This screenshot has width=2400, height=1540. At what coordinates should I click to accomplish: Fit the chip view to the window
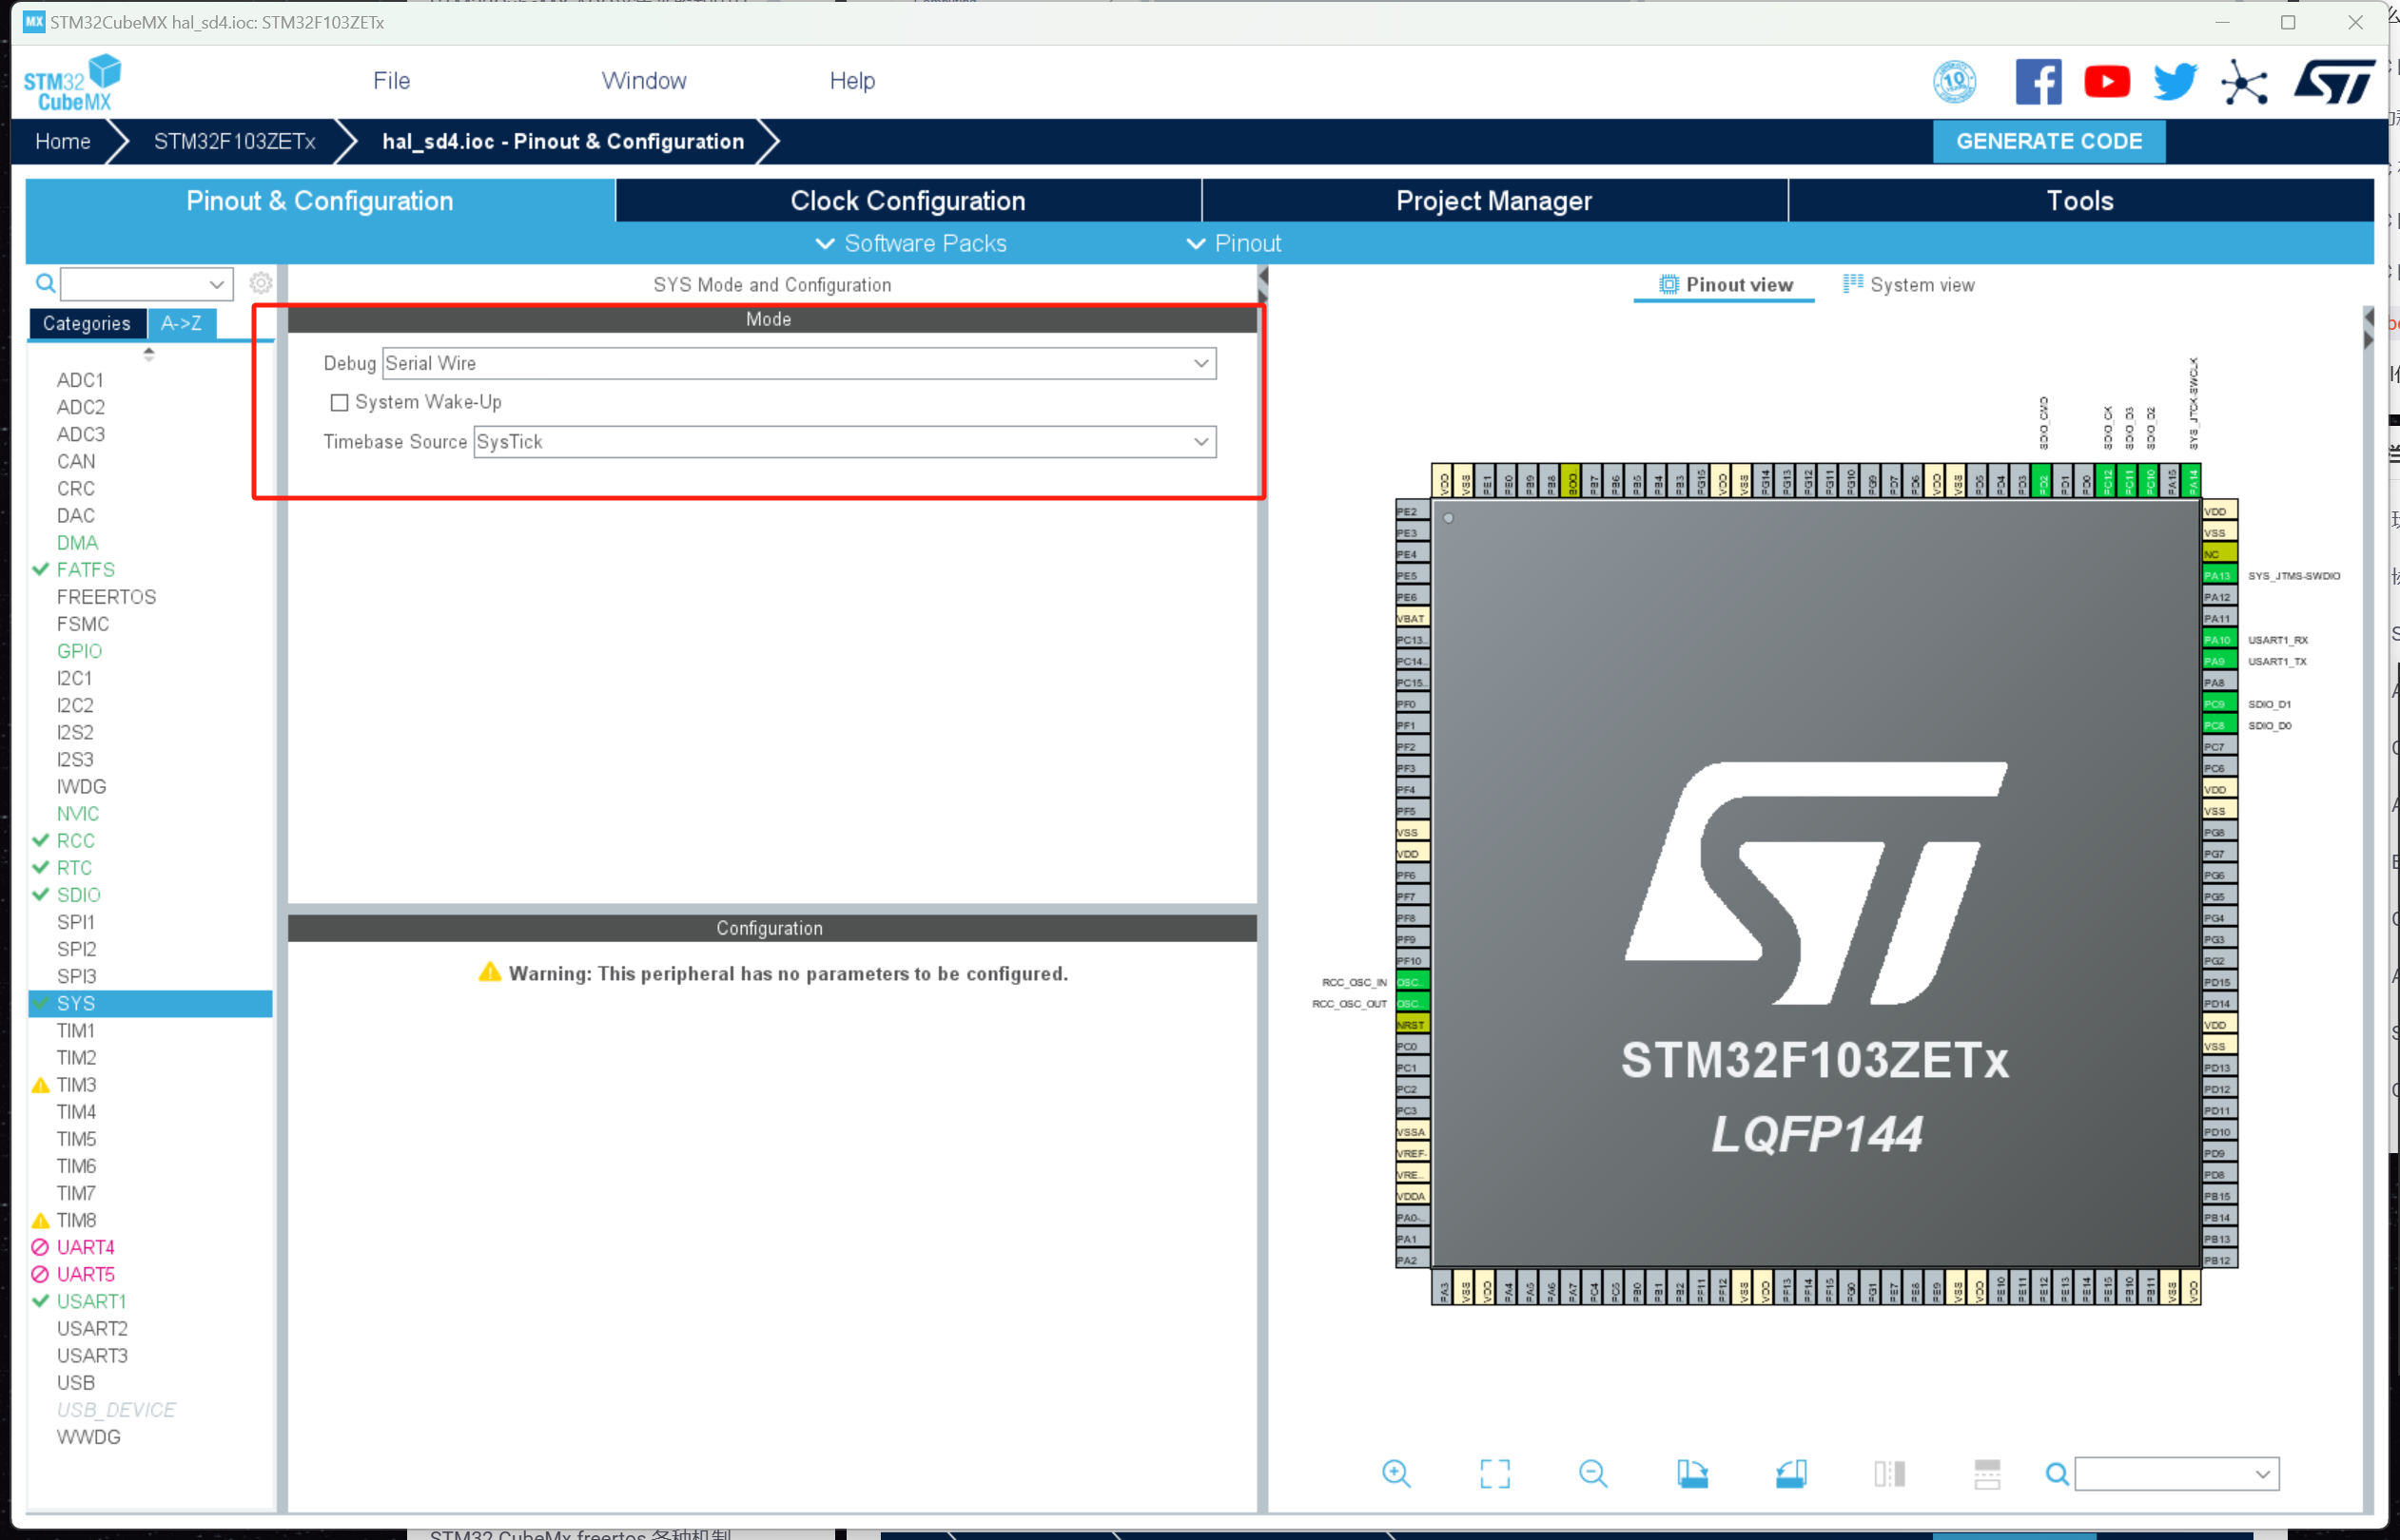coord(1494,1473)
